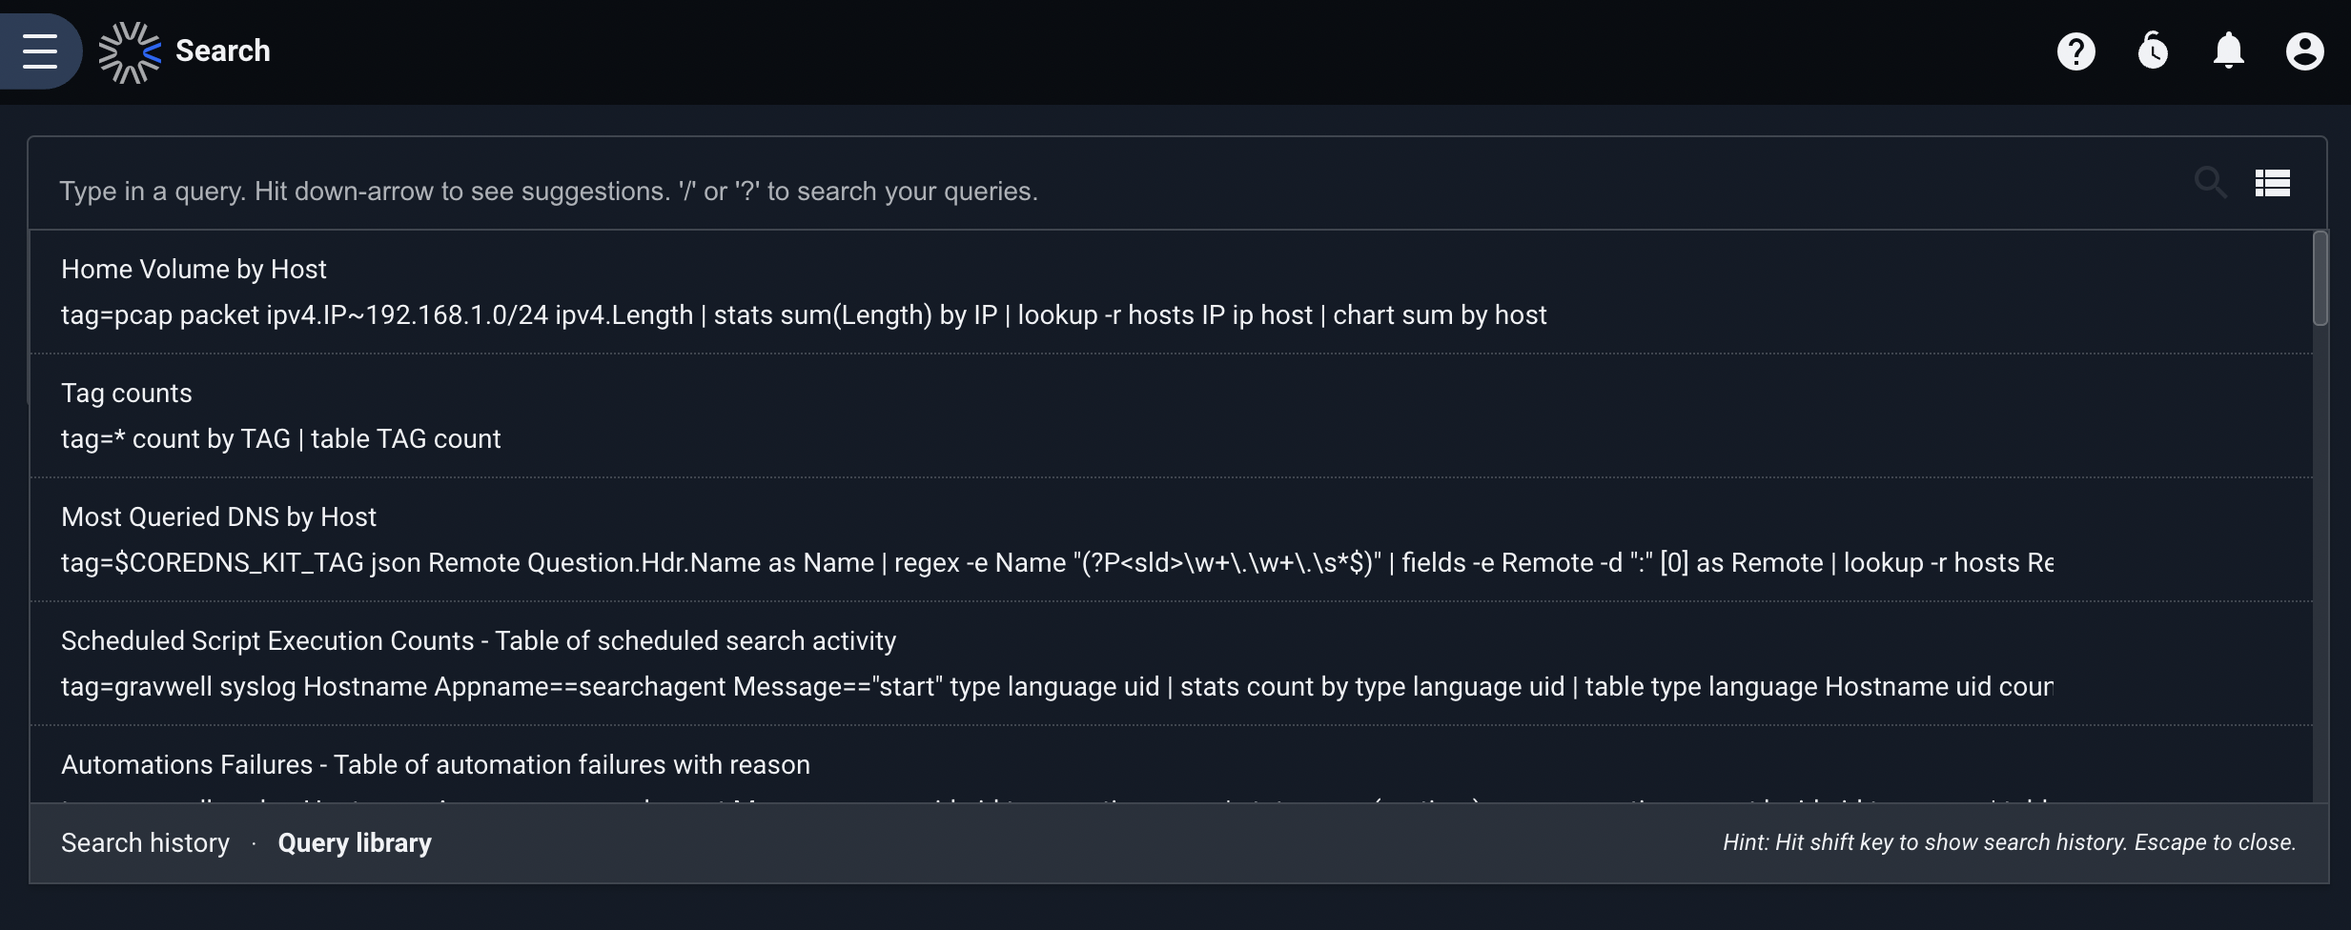Switch to Query library tab
Image resolution: width=2351 pixels, height=930 pixels.
point(355,843)
